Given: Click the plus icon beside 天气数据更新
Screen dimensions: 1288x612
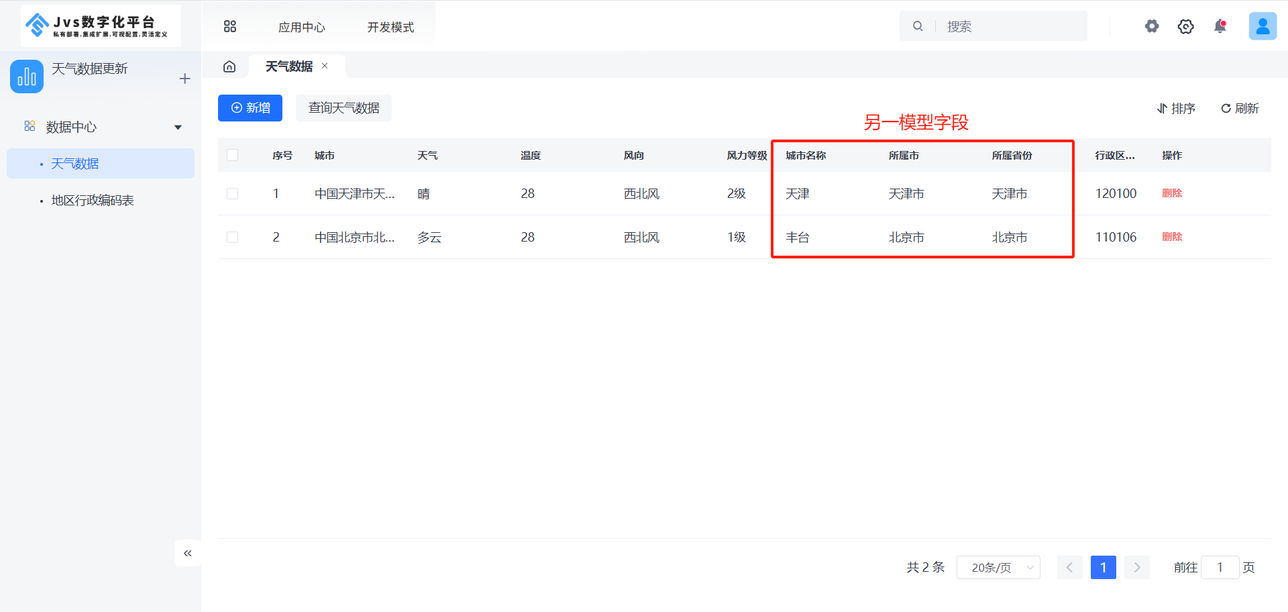Looking at the screenshot, I should pos(185,79).
